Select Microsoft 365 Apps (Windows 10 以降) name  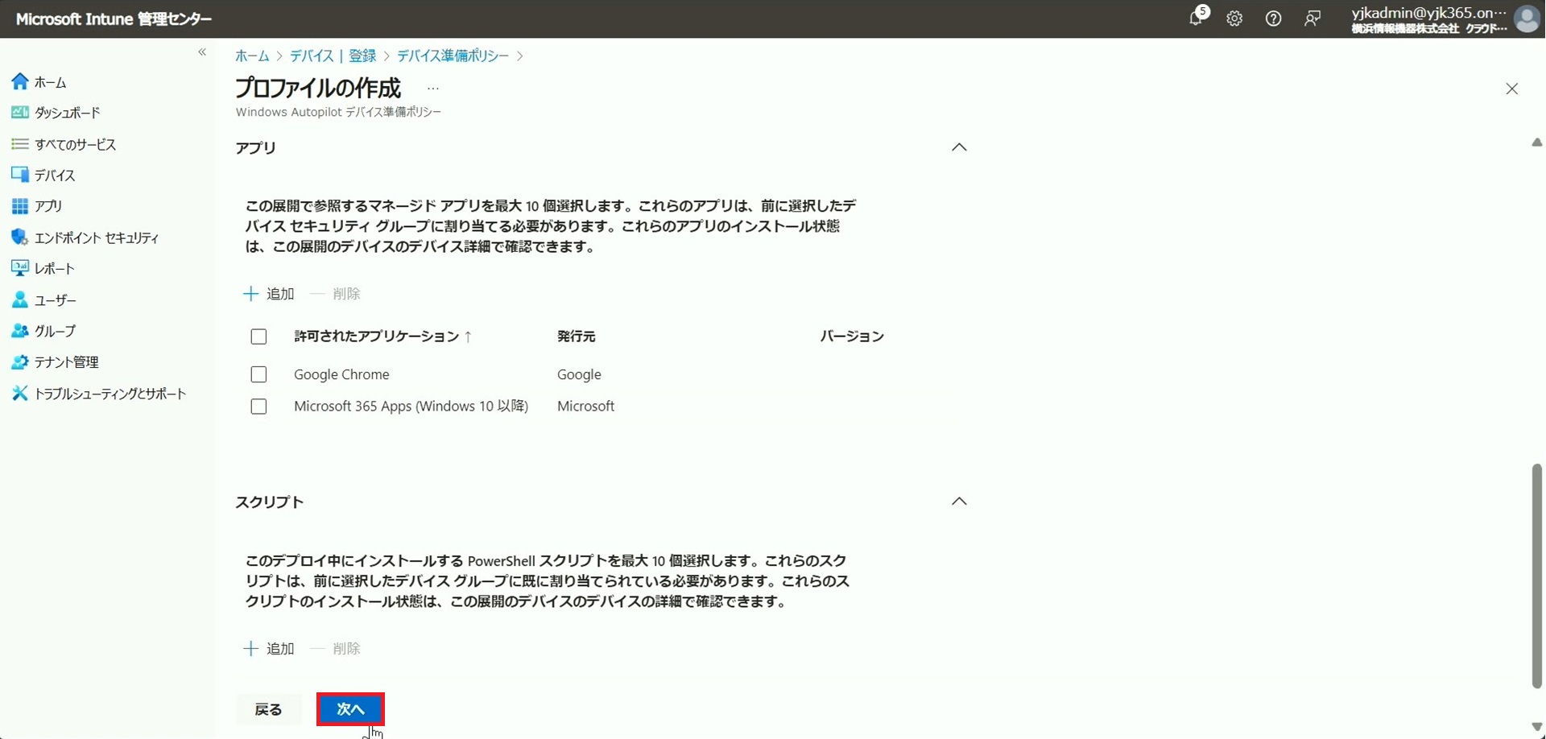click(x=411, y=407)
